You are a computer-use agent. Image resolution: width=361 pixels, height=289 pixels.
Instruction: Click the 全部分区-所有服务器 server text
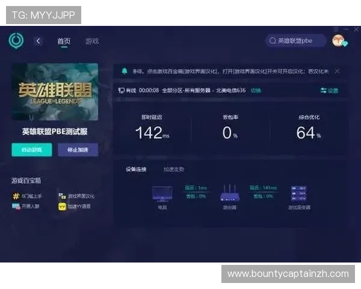point(187,90)
